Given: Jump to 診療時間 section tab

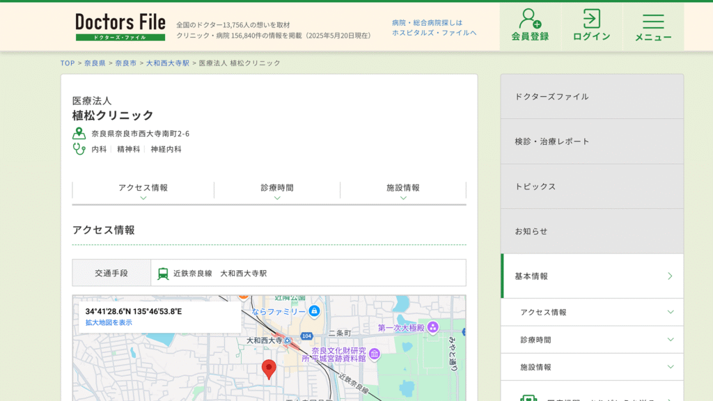Looking at the screenshot, I should (x=277, y=189).
